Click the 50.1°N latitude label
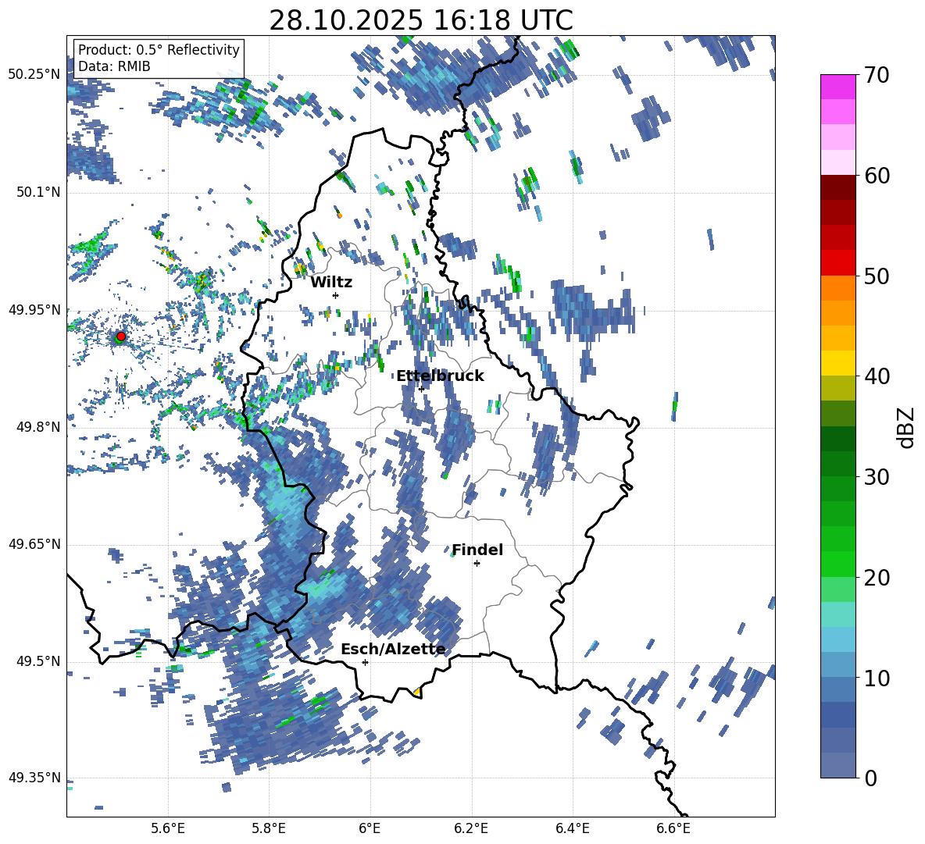This screenshot has height=844, width=925. (x=38, y=192)
